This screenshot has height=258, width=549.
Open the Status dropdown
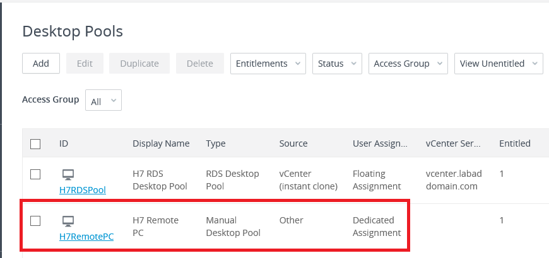[337, 64]
